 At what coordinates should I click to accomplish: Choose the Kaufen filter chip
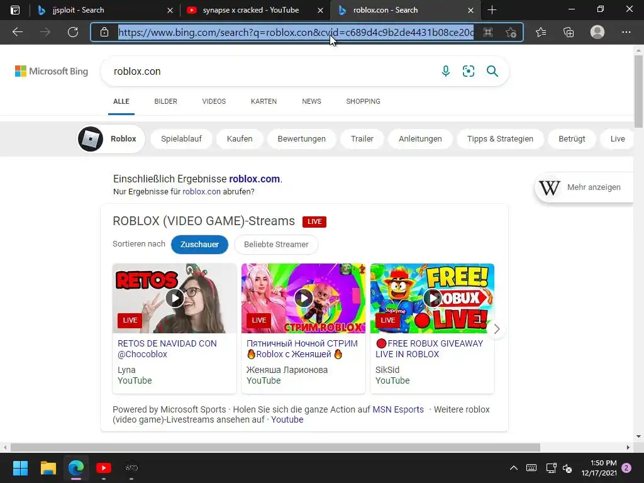click(240, 139)
